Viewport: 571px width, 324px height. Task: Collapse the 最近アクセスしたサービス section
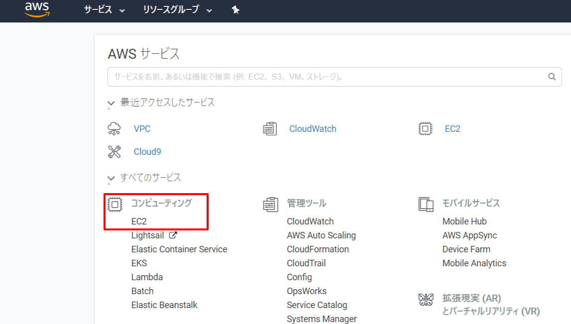click(111, 104)
